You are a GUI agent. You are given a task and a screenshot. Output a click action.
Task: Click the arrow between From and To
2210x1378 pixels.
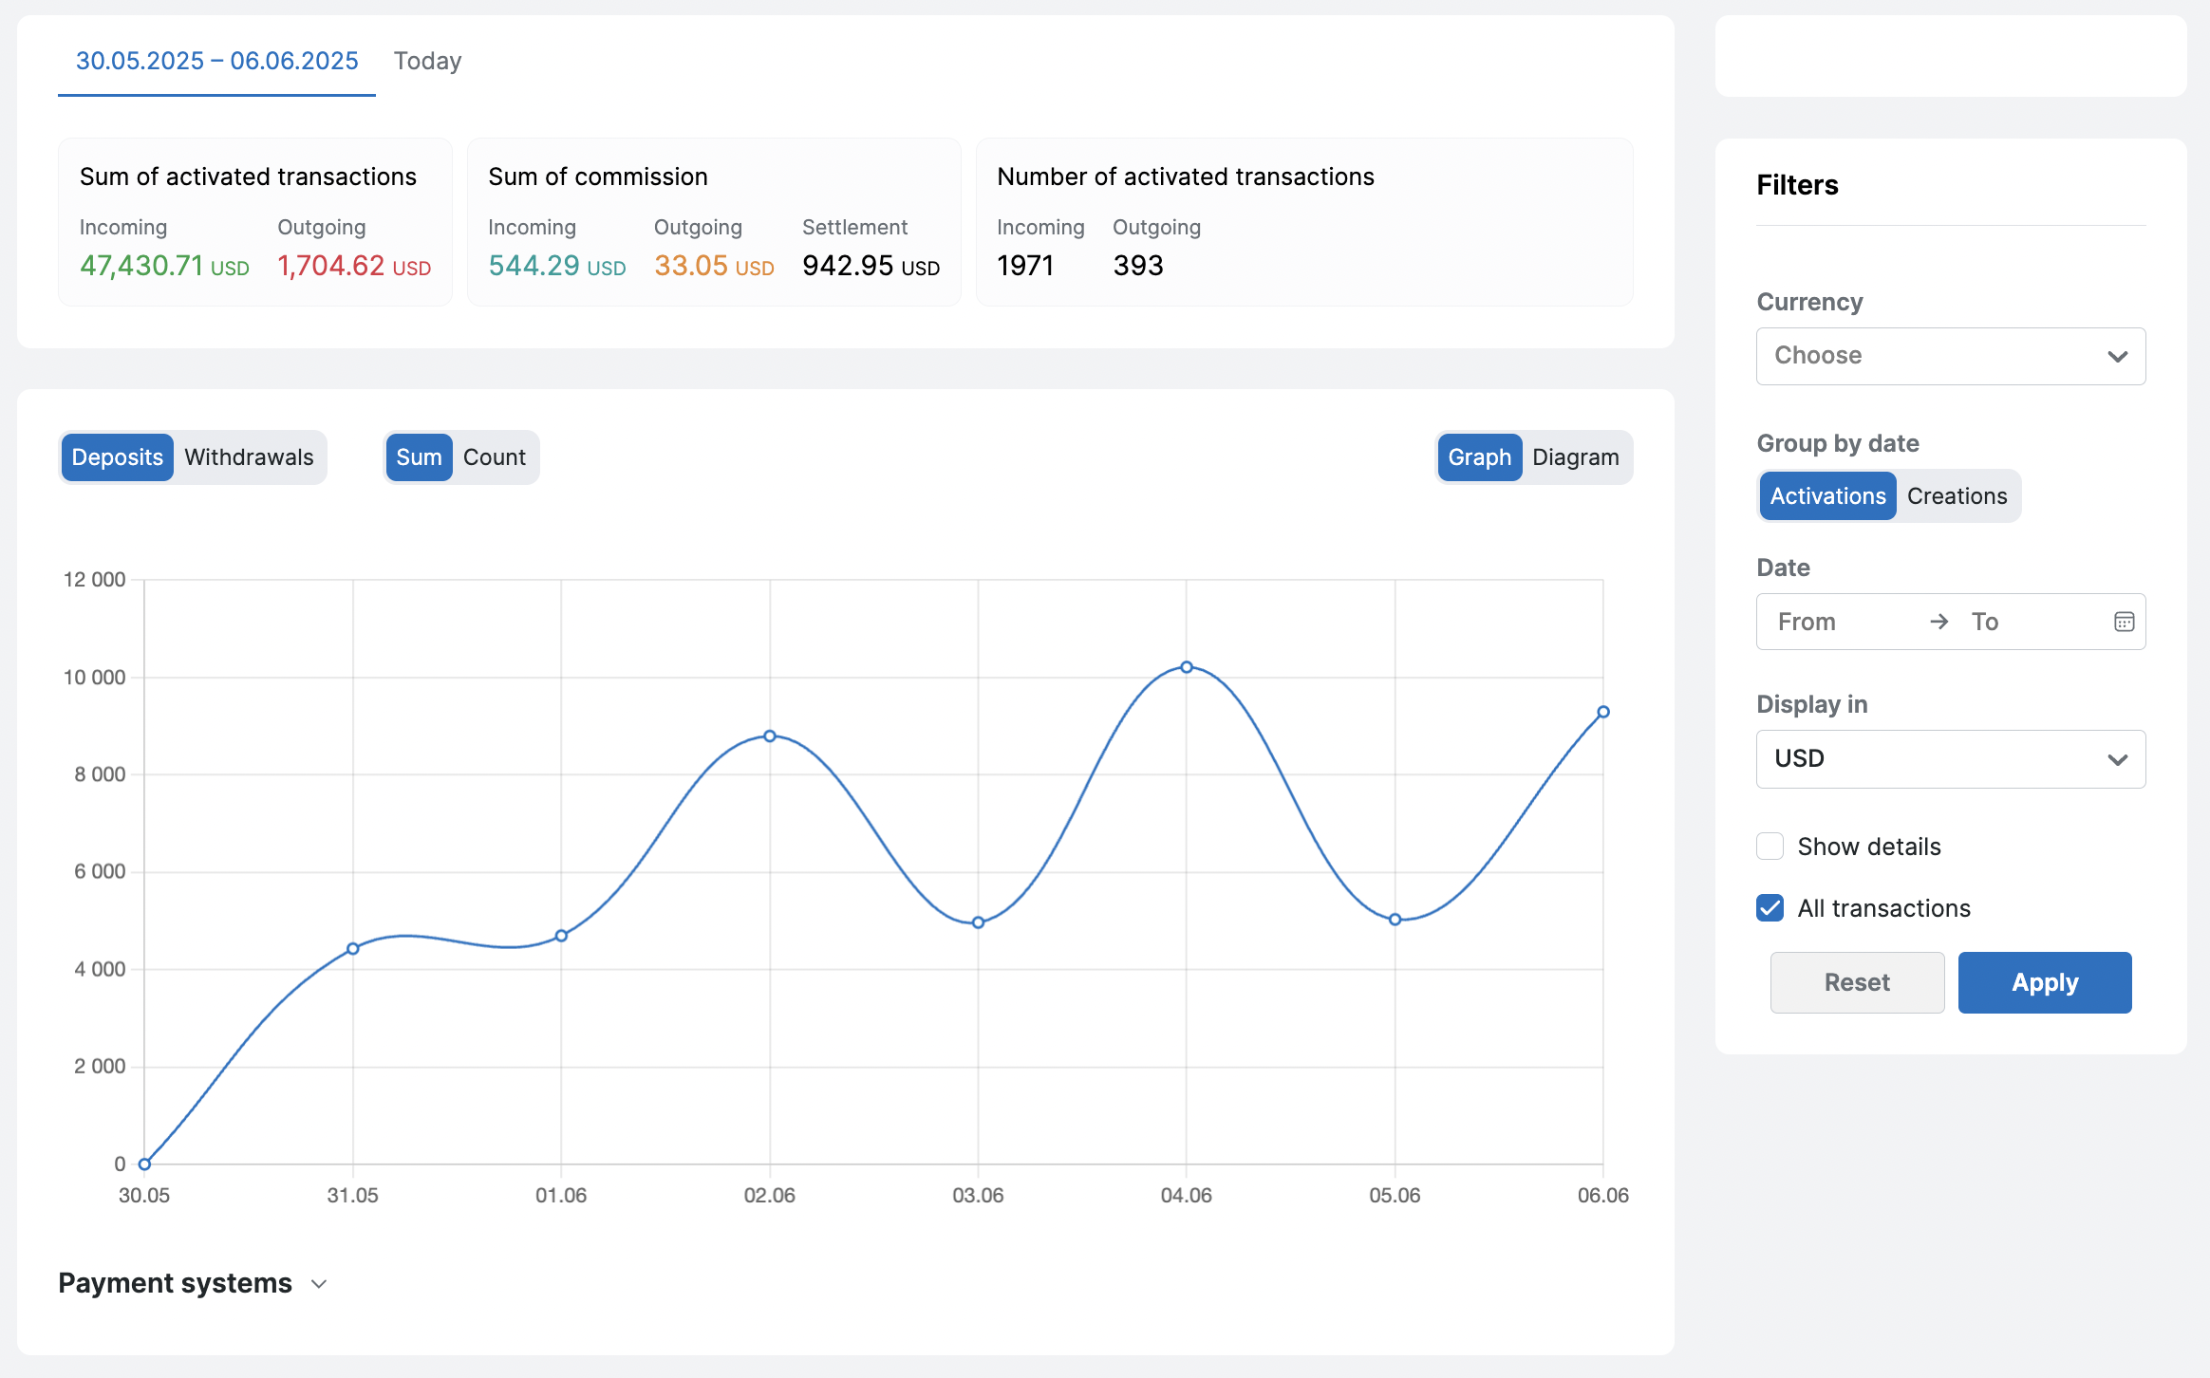1938,622
